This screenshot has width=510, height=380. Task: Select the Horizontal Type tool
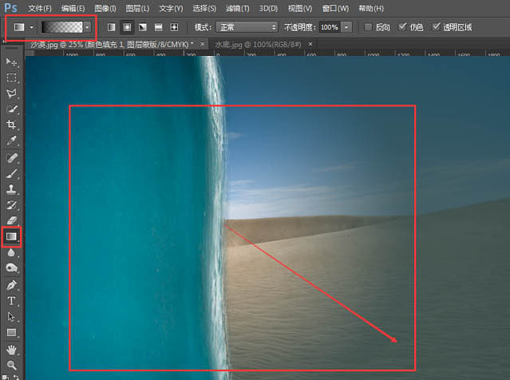click(11, 301)
